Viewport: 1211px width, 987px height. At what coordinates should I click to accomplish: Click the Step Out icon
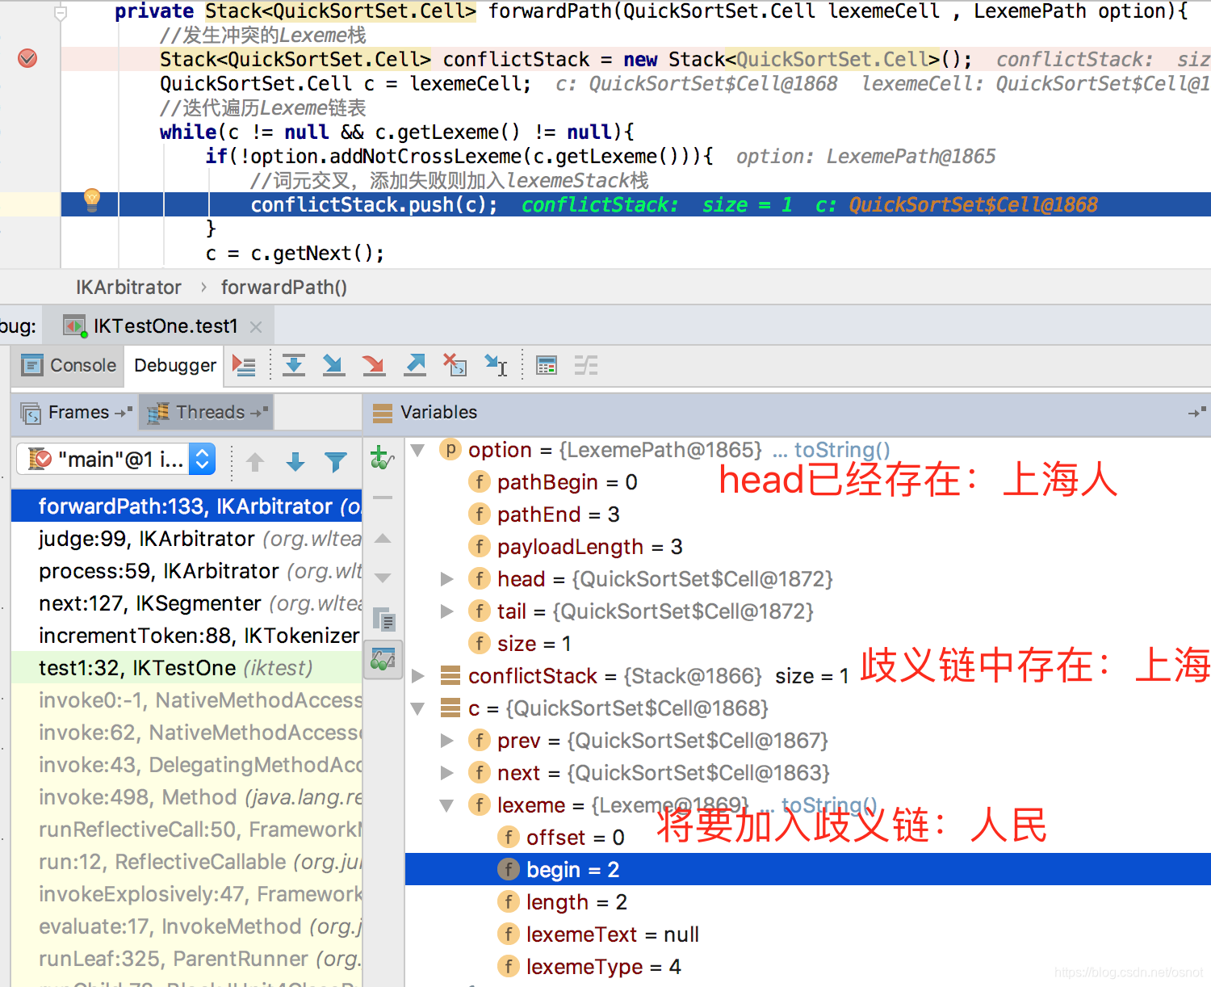point(415,366)
